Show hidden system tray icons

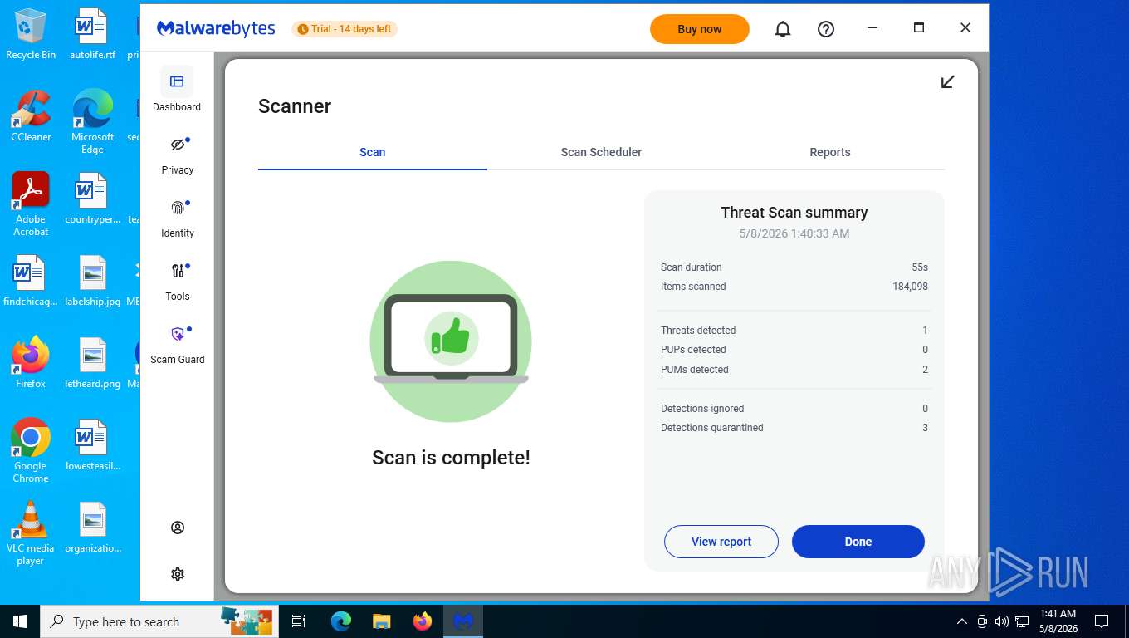(x=962, y=621)
